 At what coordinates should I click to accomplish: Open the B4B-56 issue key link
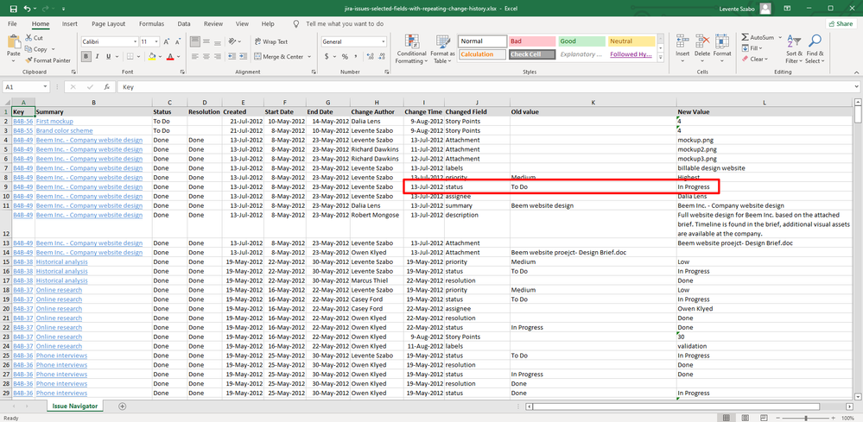[22, 121]
